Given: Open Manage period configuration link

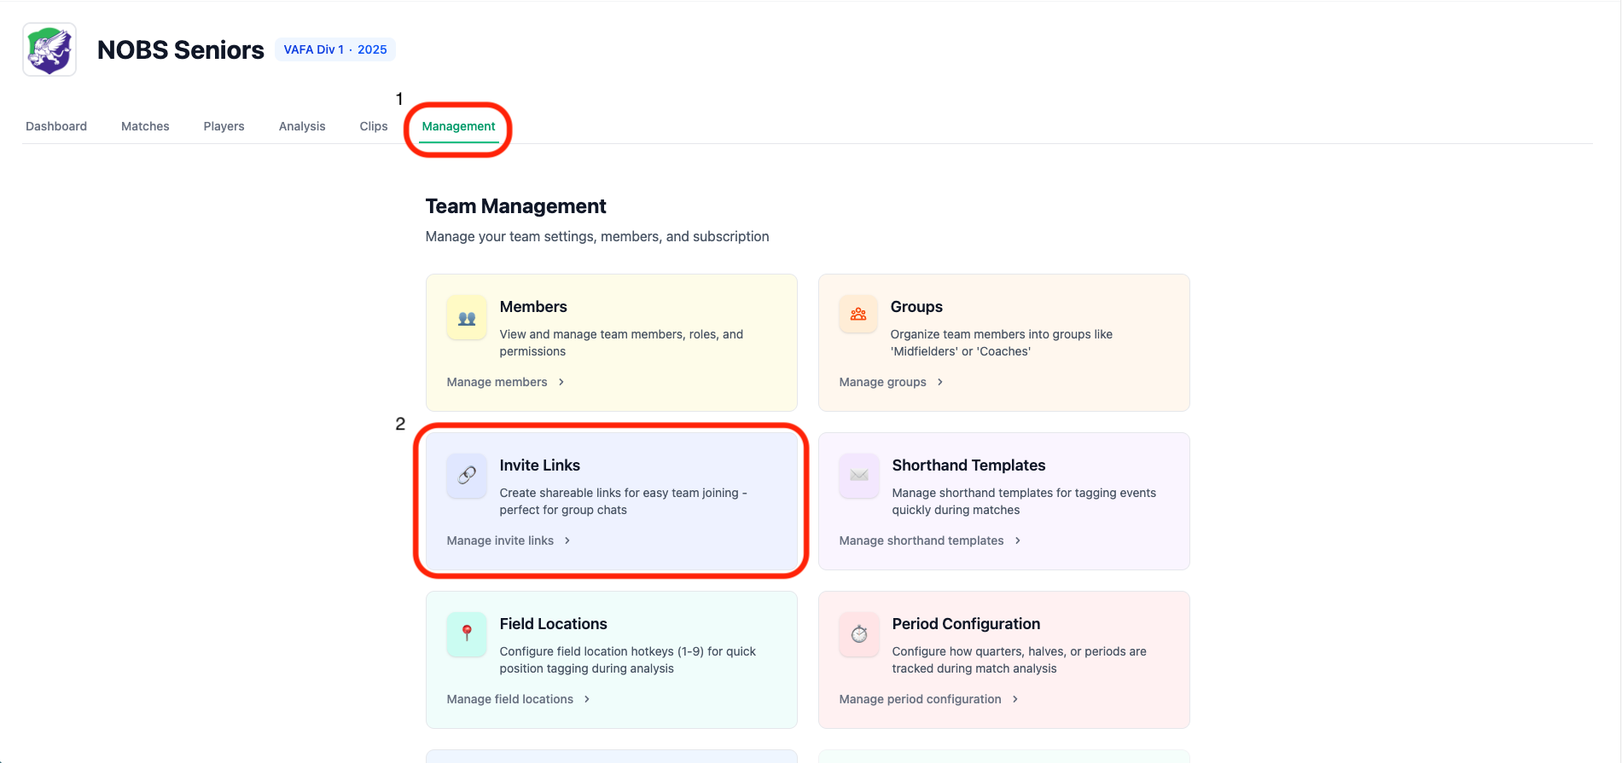Looking at the screenshot, I should pyautogui.click(x=921, y=699).
